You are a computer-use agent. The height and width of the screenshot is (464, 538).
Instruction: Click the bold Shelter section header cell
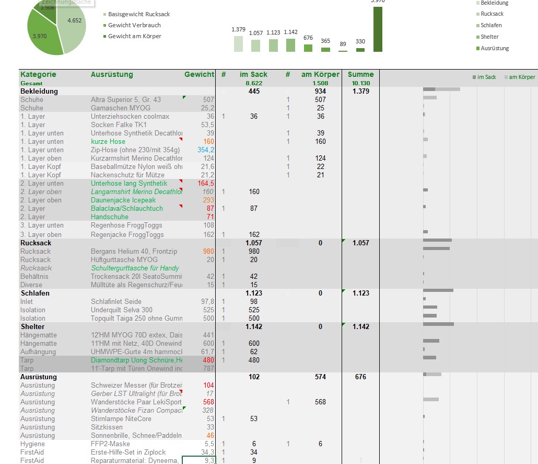32,326
